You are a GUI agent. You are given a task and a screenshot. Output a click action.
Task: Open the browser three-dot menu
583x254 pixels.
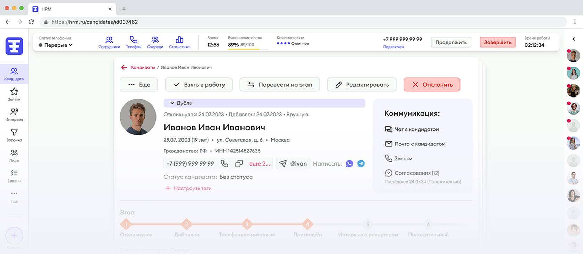tap(575, 22)
